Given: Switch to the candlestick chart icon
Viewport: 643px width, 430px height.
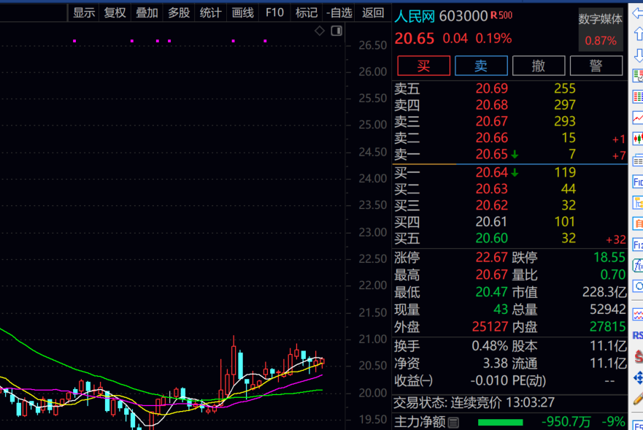Looking at the screenshot, I should (x=638, y=139).
